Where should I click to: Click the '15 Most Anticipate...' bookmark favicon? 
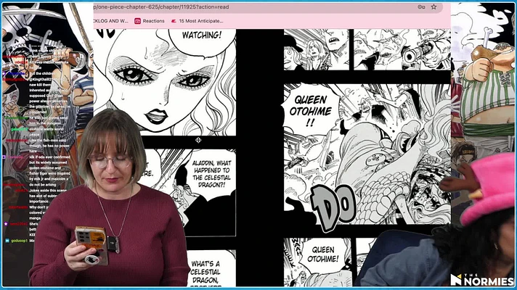click(x=174, y=21)
